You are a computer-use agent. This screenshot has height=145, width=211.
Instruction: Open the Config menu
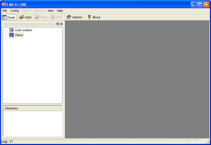tap(15, 11)
